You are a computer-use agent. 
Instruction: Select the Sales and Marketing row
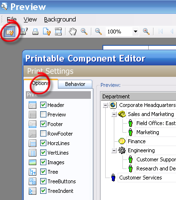click(x=151, y=114)
